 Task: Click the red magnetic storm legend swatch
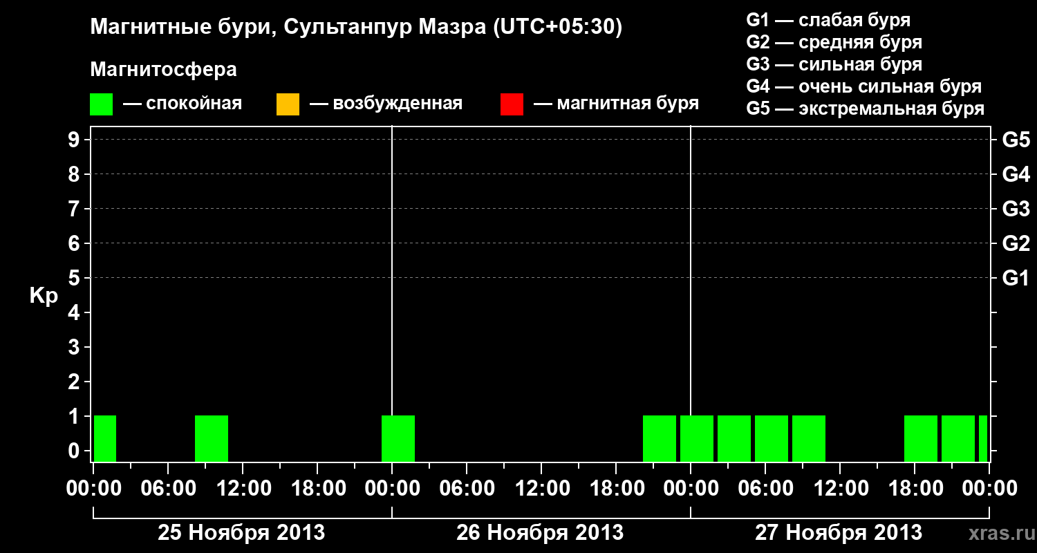(512, 104)
